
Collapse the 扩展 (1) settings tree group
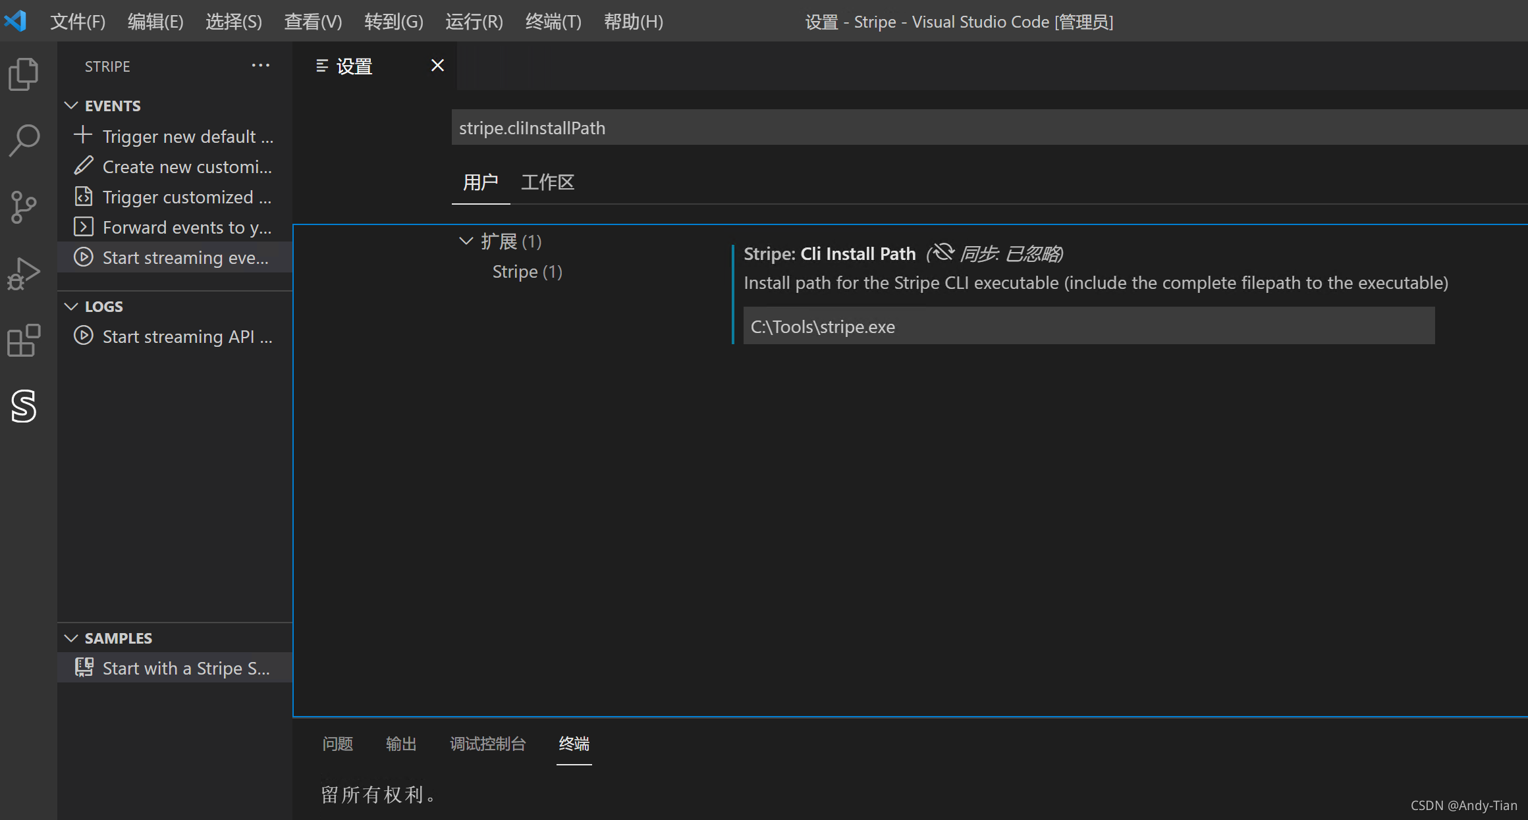466,242
